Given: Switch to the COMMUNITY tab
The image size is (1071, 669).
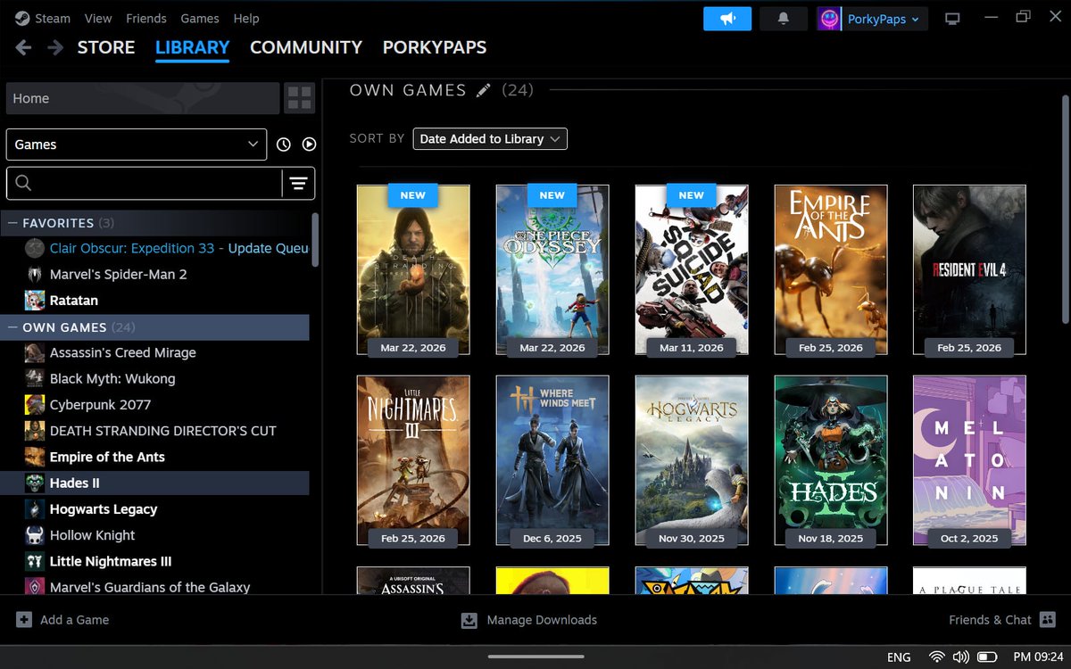Looking at the screenshot, I should click(306, 47).
